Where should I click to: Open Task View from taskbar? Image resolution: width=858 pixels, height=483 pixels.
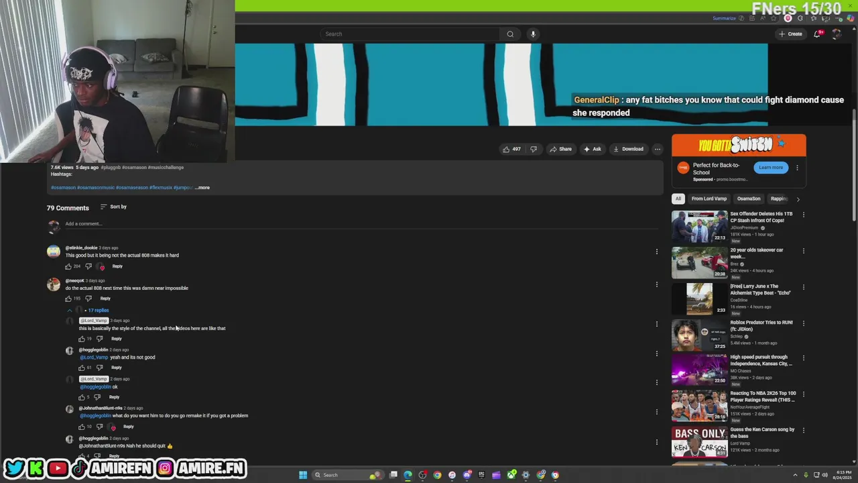click(x=393, y=475)
